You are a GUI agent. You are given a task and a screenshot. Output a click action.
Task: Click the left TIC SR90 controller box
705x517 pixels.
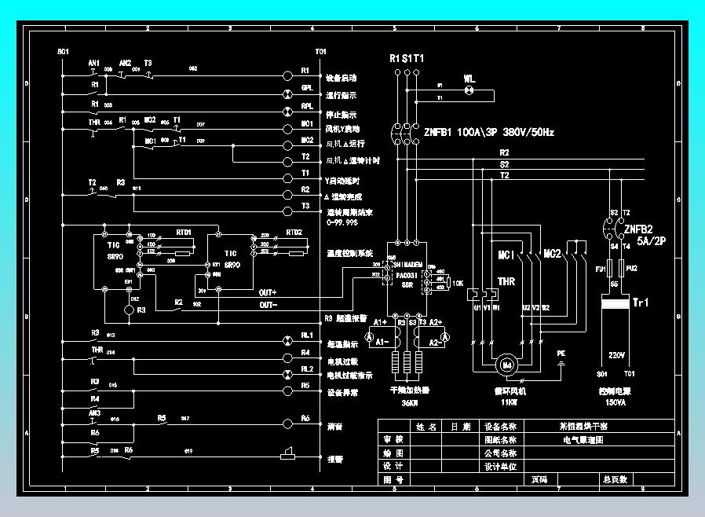point(116,262)
